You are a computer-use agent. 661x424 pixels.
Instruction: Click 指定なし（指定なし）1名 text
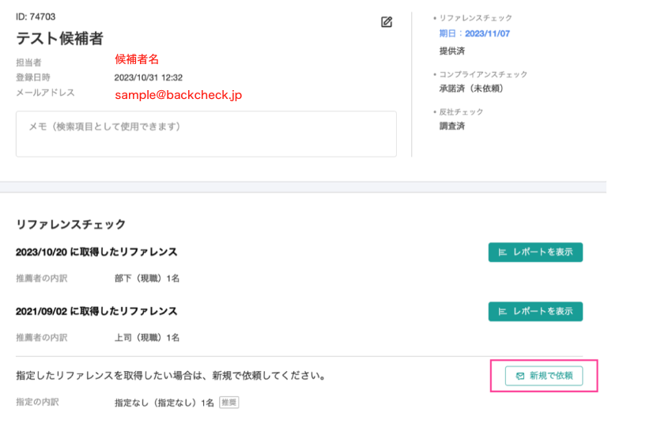[x=164, y=403]
